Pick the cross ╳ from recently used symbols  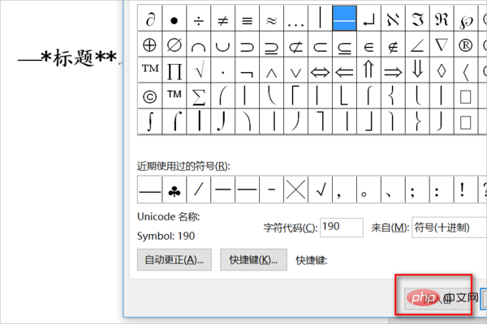click(296, 191)
